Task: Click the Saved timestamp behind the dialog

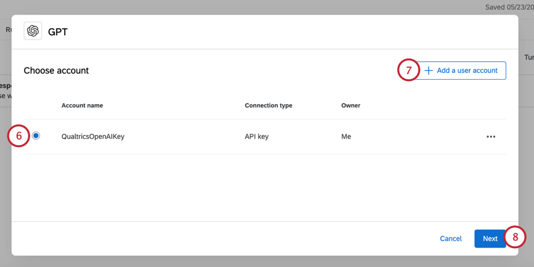Action: [509, 7]
